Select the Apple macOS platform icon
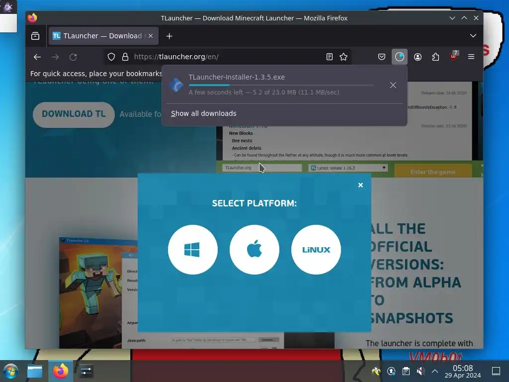The height and width of the screenshot is (382, 509). click(254, 250)
